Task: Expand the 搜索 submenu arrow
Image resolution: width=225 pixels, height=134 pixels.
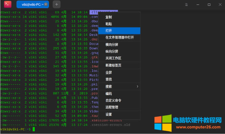Action: point(137,87)
